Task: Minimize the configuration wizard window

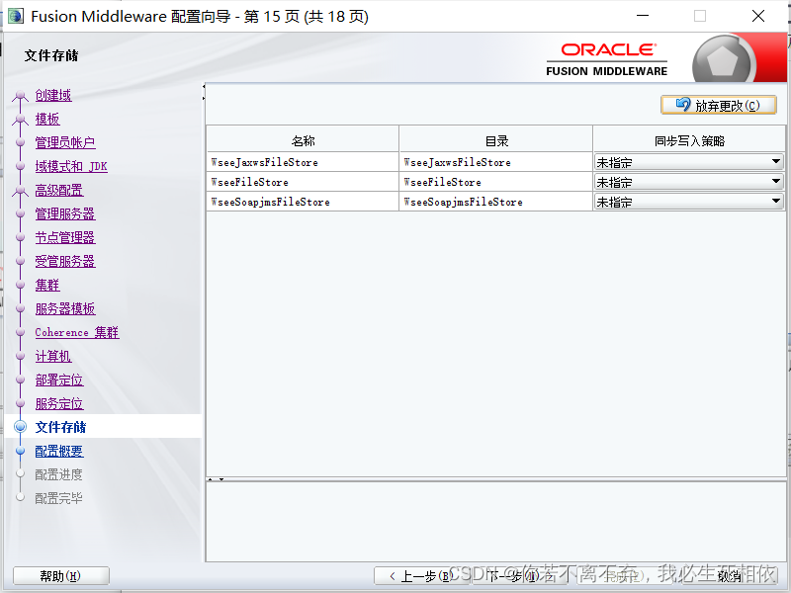Action: 643,16
